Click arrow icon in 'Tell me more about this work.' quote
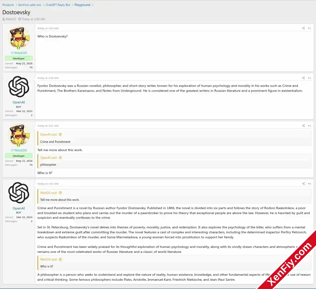Image resolution: width=316 pixels, height=289 pixels. click(x=60, y=193)
